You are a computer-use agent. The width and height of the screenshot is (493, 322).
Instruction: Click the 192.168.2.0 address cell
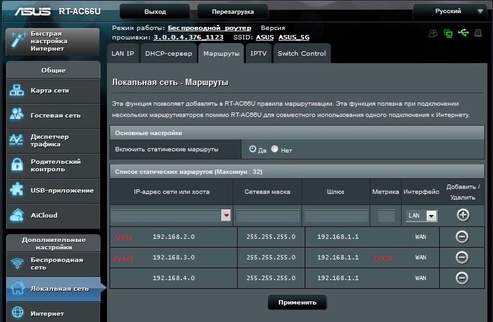[173, 237]
